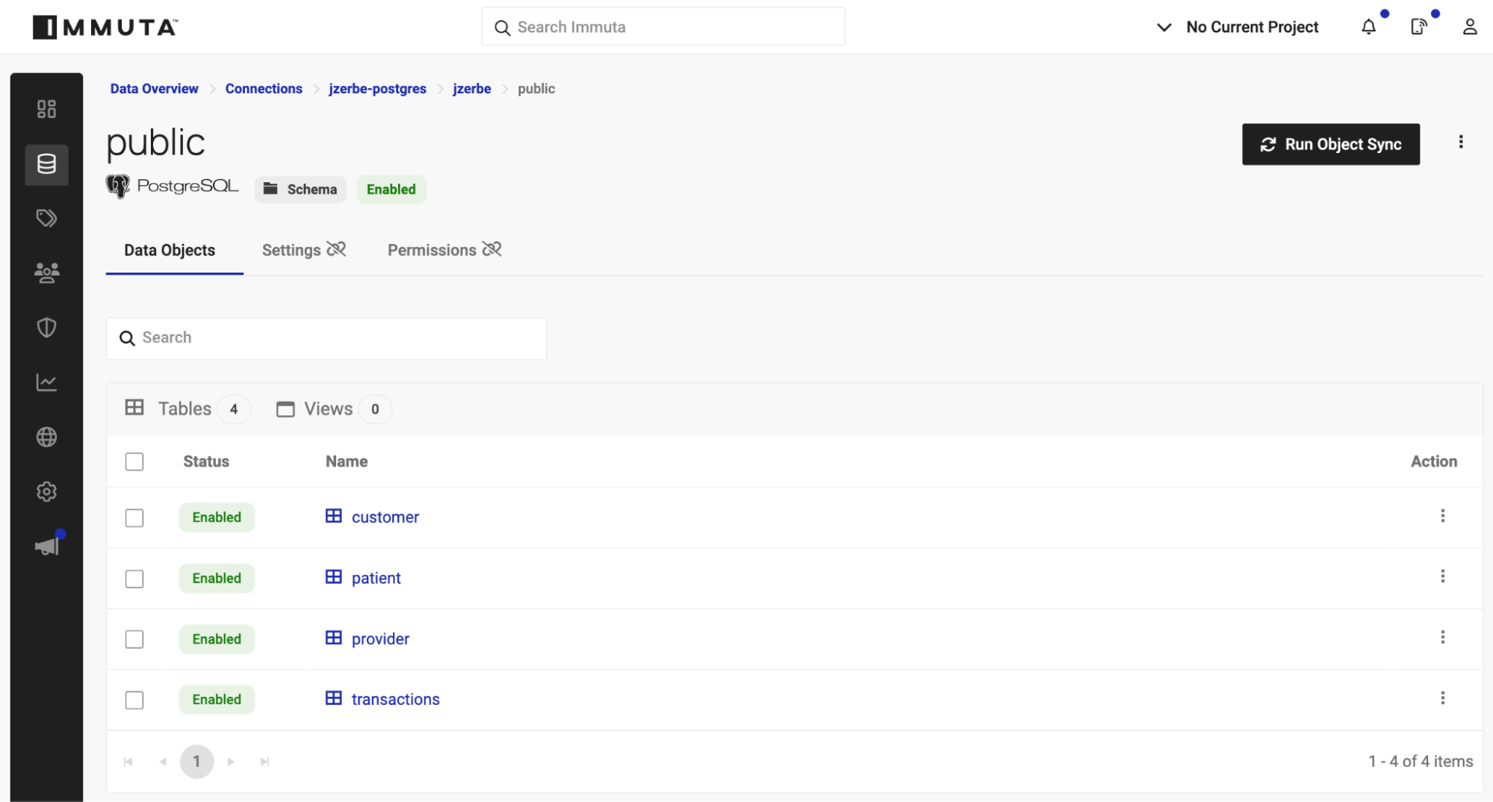Open action menu for the transactions table
Viewport: 1493px width, 802px height.
[x=1442, y=698]
